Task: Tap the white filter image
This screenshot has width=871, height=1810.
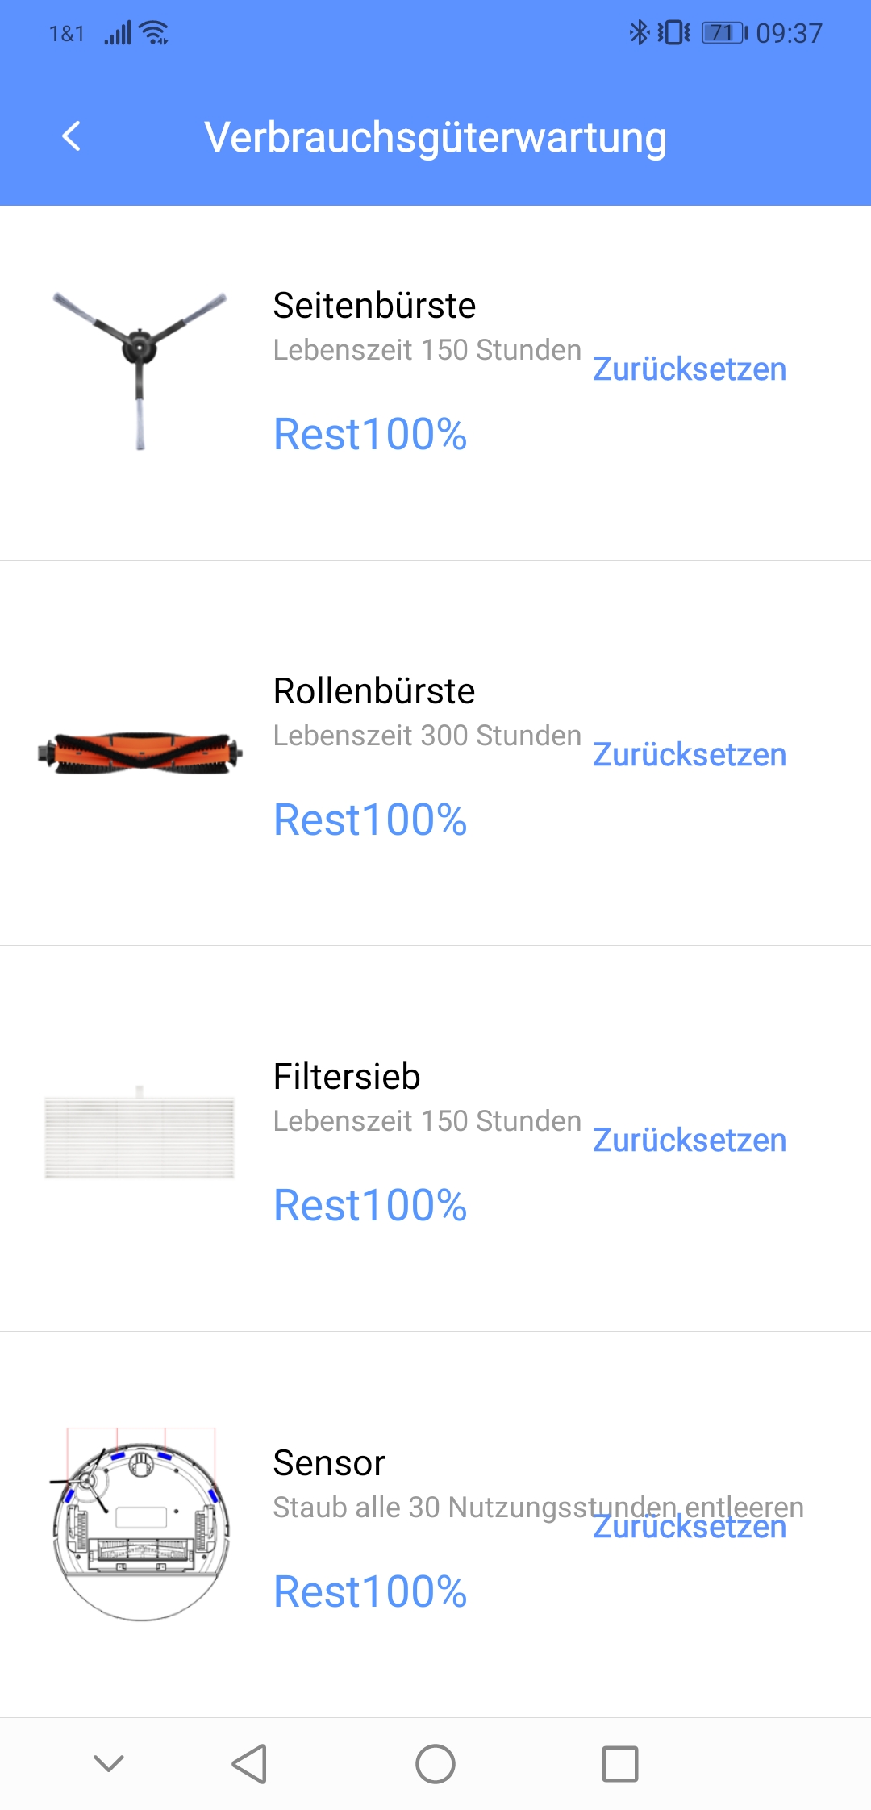Action: point(140,1136)
